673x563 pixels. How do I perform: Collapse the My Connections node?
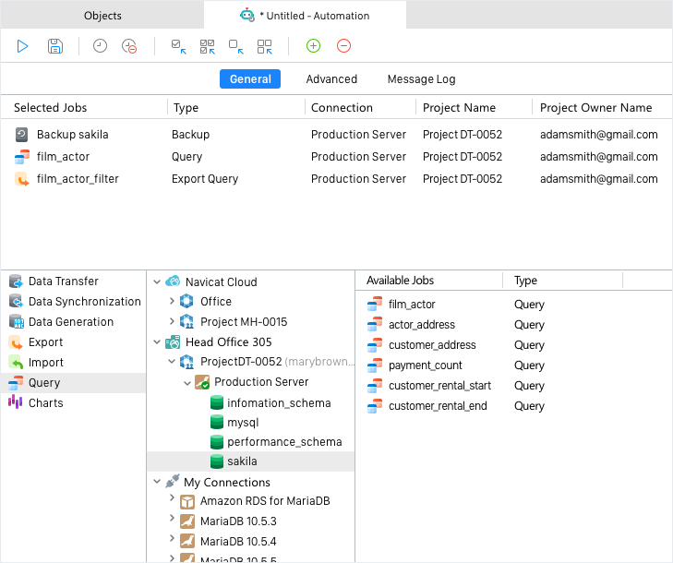coord(157,482)
